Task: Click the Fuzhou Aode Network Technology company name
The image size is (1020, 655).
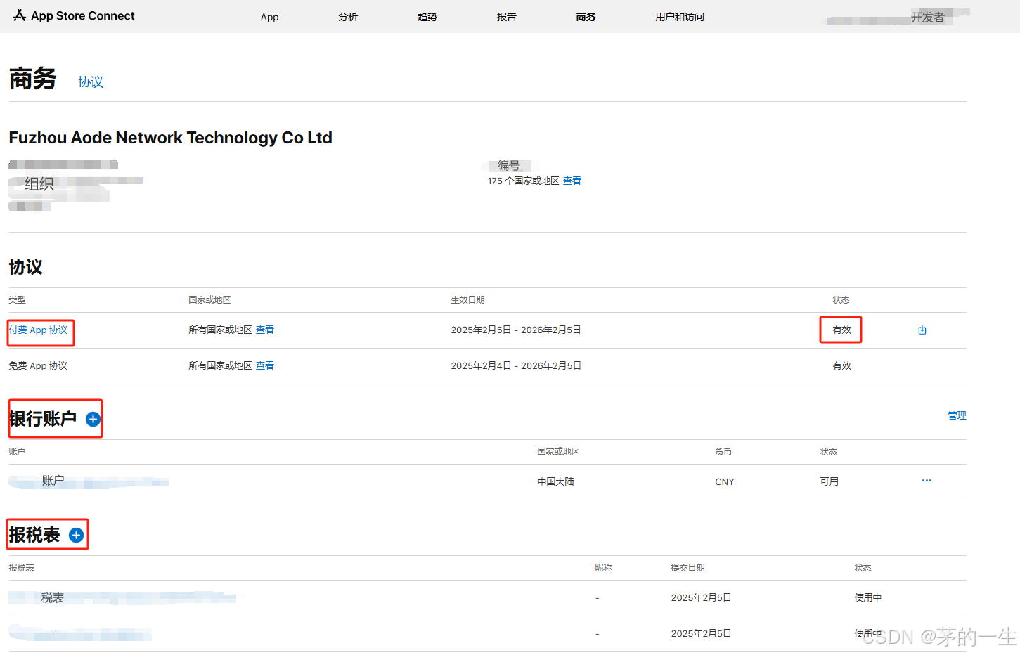Action: tap(170, 138)
